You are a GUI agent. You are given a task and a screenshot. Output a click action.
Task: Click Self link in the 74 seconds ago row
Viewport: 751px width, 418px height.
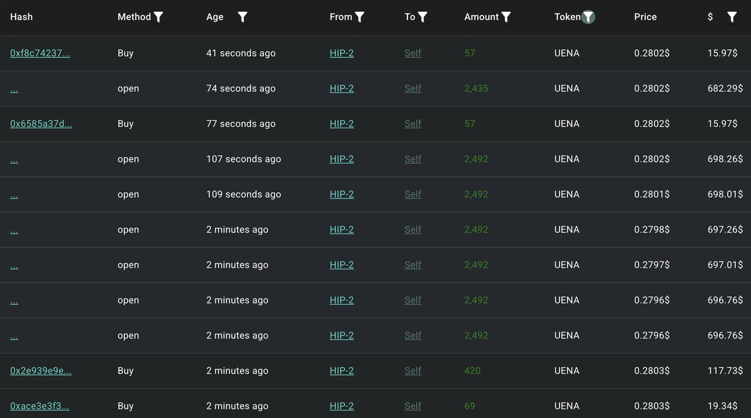(x=413, y=88)
